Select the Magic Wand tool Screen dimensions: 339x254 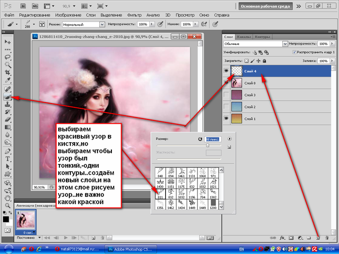pos(8,64)
